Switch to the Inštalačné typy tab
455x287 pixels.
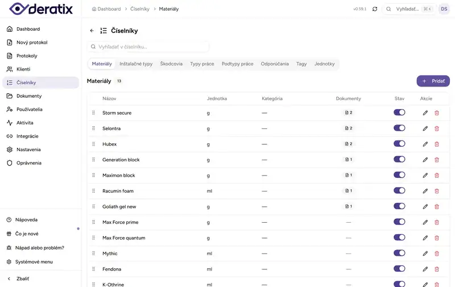pos(136,64)
